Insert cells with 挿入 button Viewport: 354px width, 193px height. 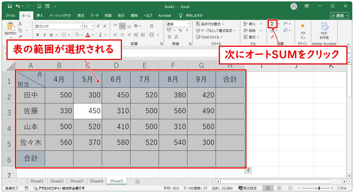click(253, 24)
